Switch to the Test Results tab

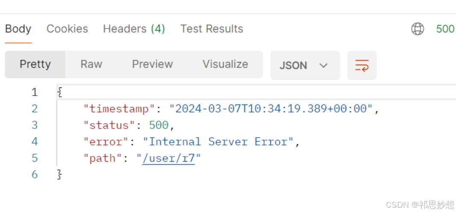coord(212,29)
